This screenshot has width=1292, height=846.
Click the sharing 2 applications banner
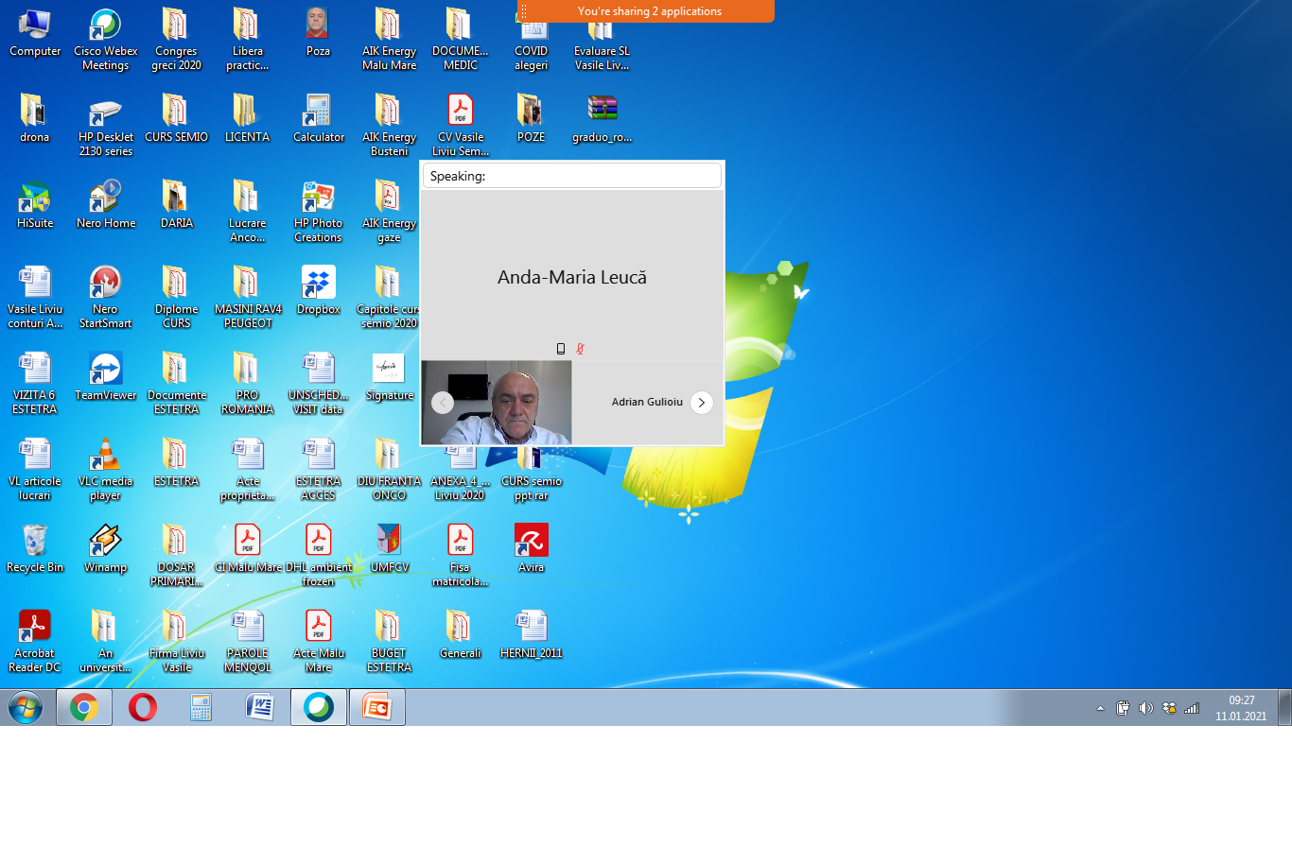click(646, 11)
